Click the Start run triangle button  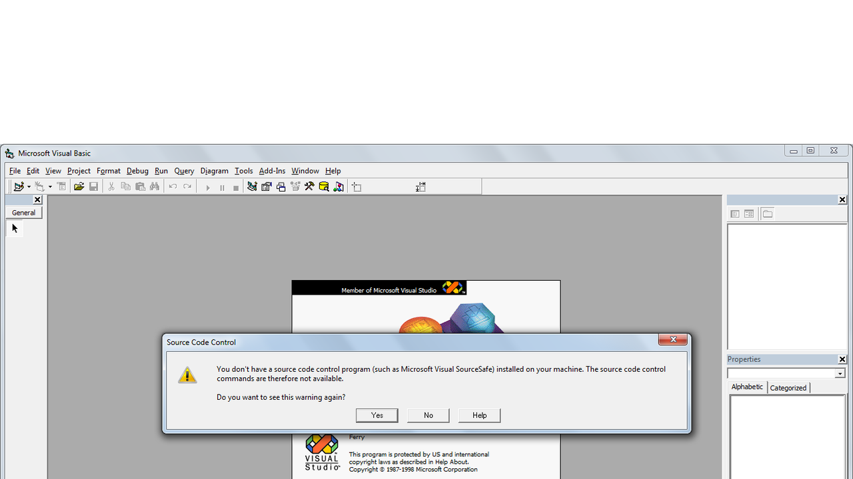tap(208, 188)
